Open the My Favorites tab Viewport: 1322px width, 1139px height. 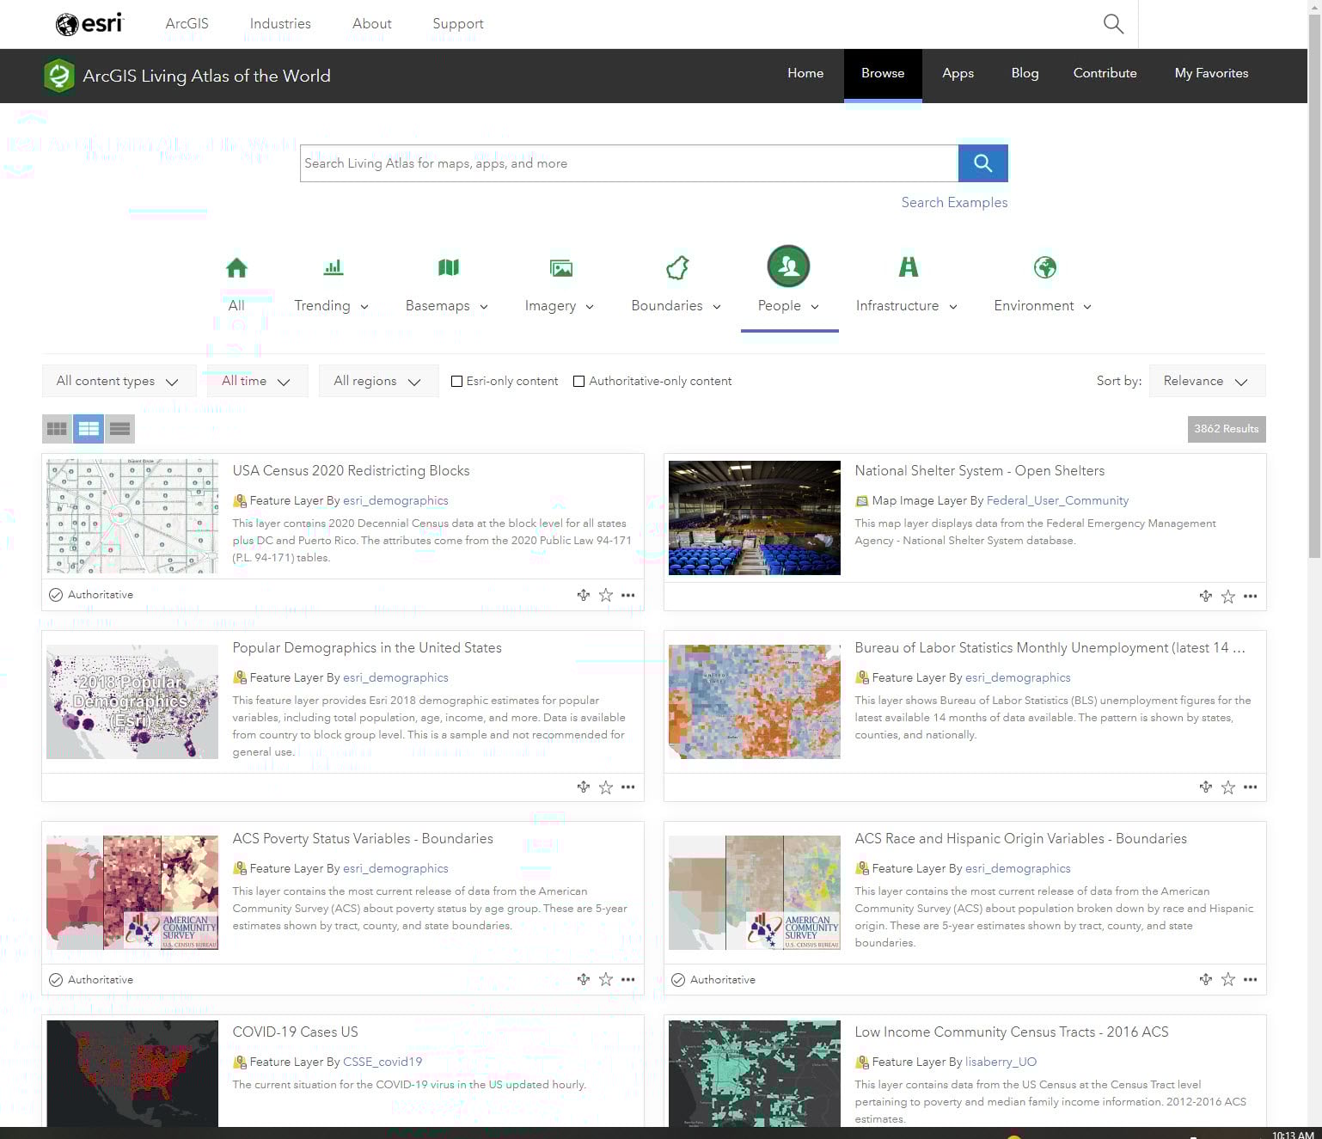pyautogui.click(x=1211, y=74)
